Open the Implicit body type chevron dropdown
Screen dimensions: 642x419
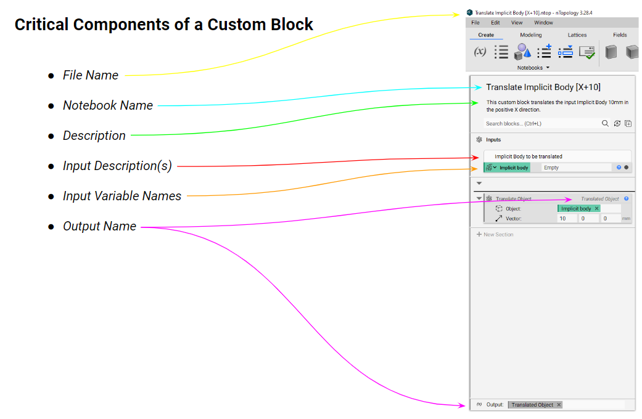[x=495, y=167]
